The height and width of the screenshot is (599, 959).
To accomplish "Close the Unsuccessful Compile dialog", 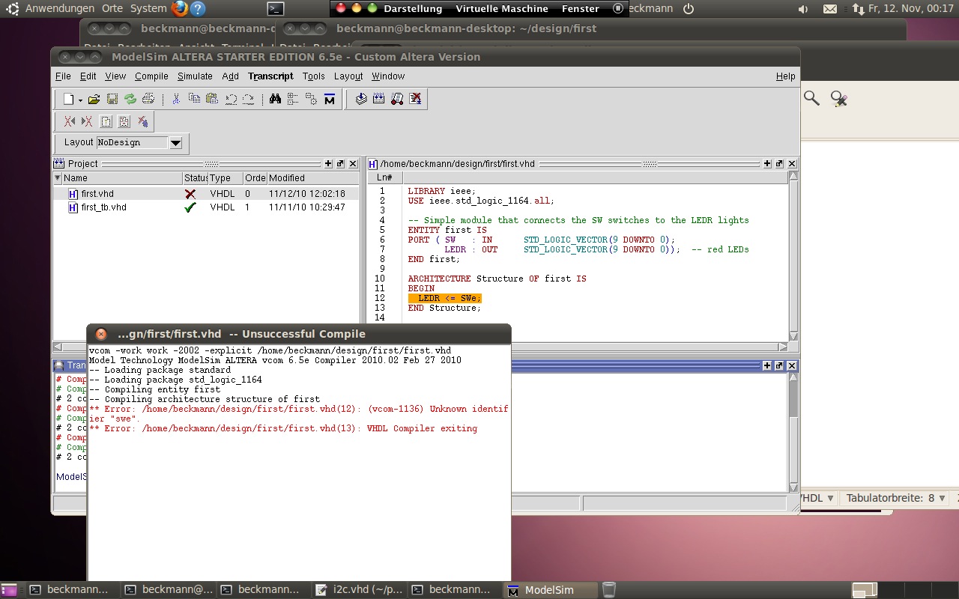I will tap(101, 334).
